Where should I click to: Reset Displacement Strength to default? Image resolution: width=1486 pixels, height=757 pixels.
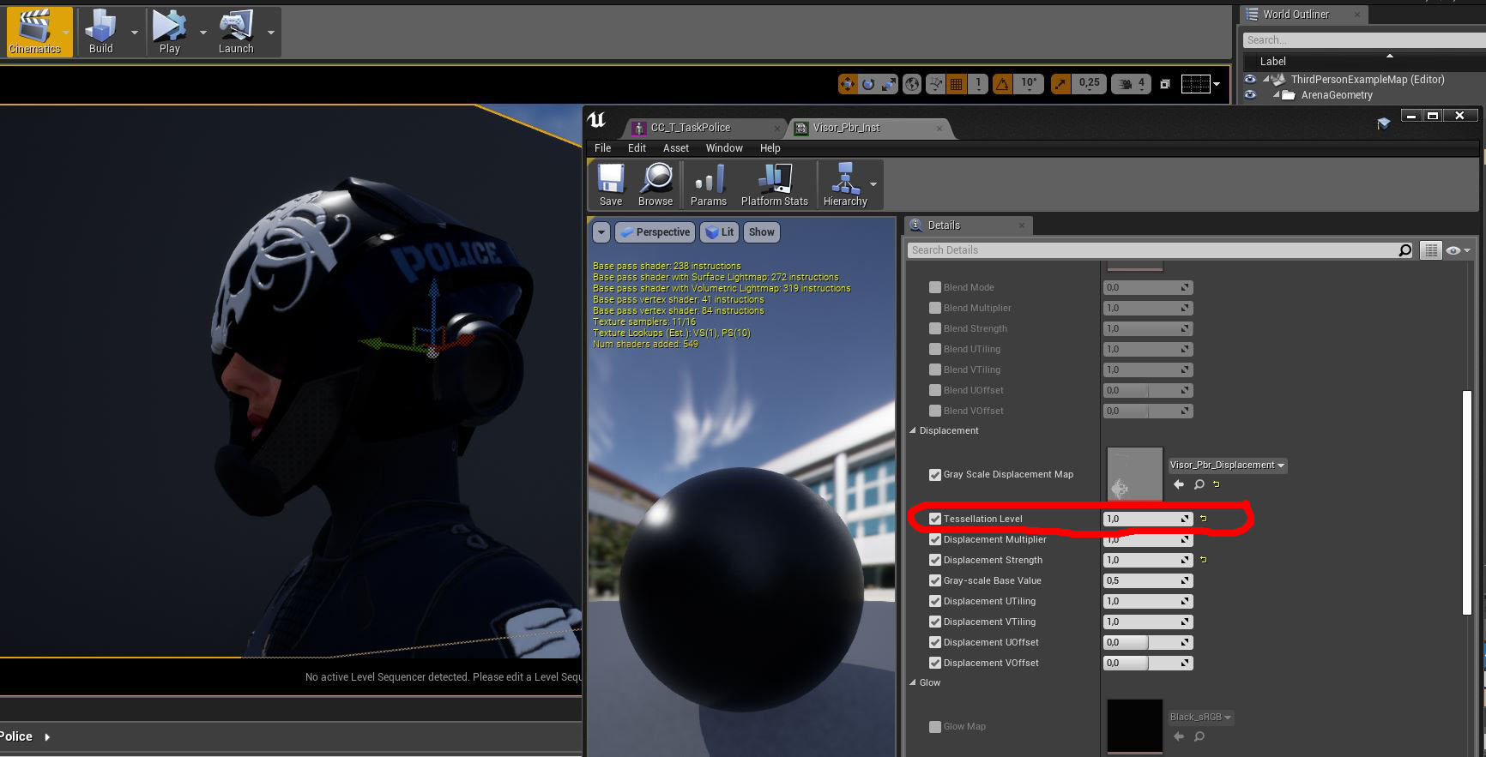tap(1203, 560)
